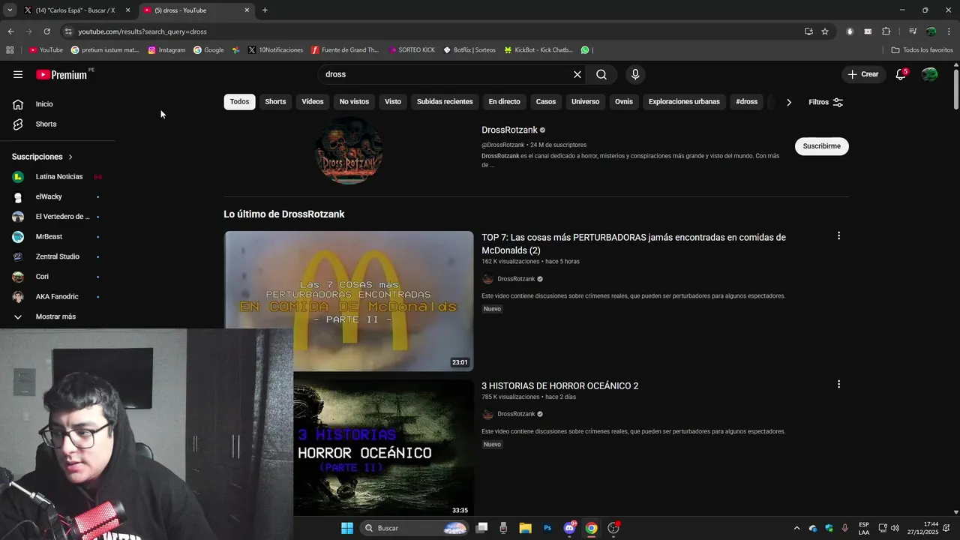Open the notifications bell

901,74
